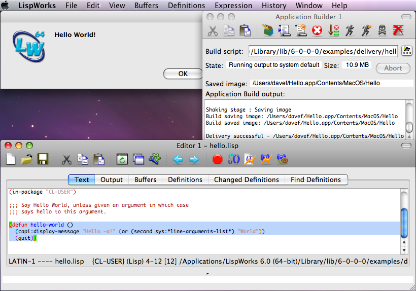Click the Build script path field
416x291 pixels.
coord(323,51)
